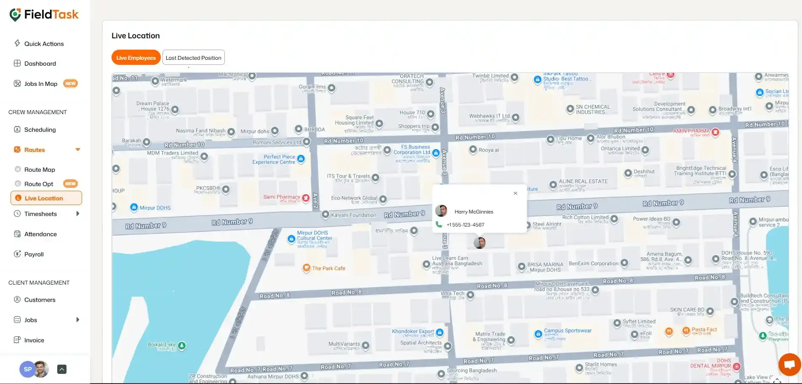Select Live Location menu item
The width and height of the screenshot is (802, 384).
click(x=46, y=198)
